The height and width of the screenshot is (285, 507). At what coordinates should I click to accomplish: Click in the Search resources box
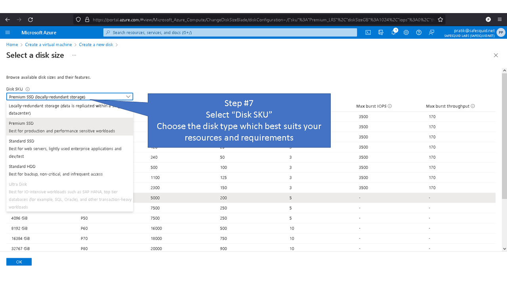click(x=230, y=32)
